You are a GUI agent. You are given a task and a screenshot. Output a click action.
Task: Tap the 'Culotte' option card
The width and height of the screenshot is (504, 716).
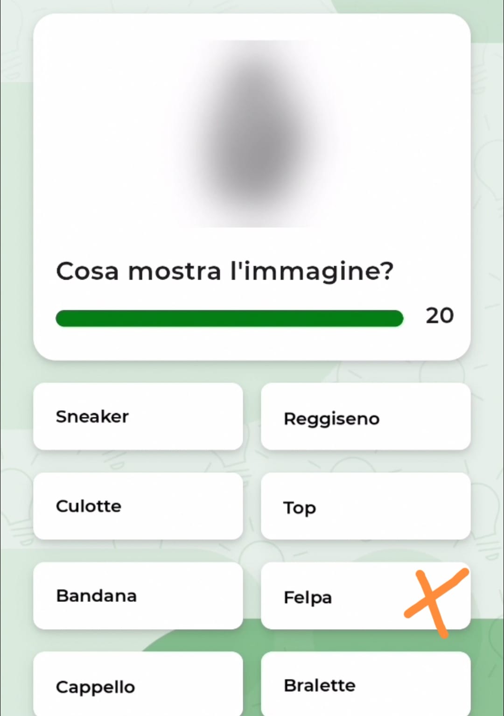point(138,506)
